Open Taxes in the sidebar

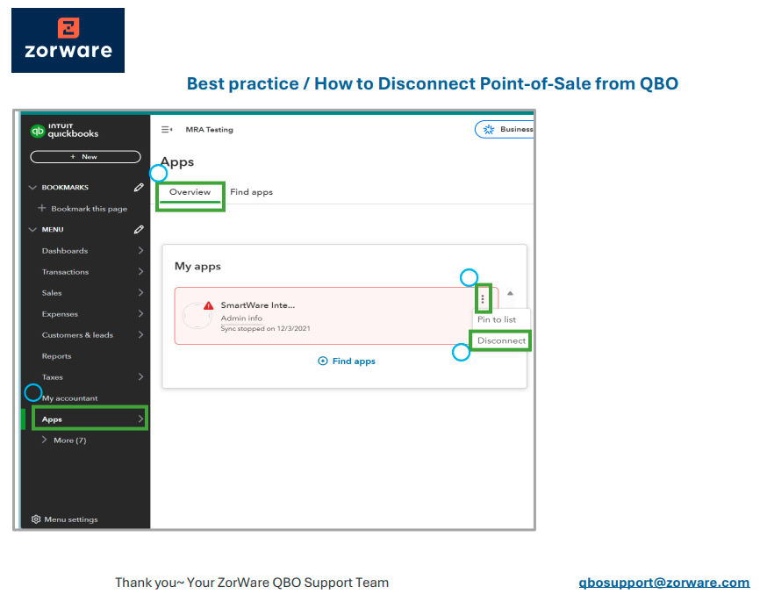53,377
